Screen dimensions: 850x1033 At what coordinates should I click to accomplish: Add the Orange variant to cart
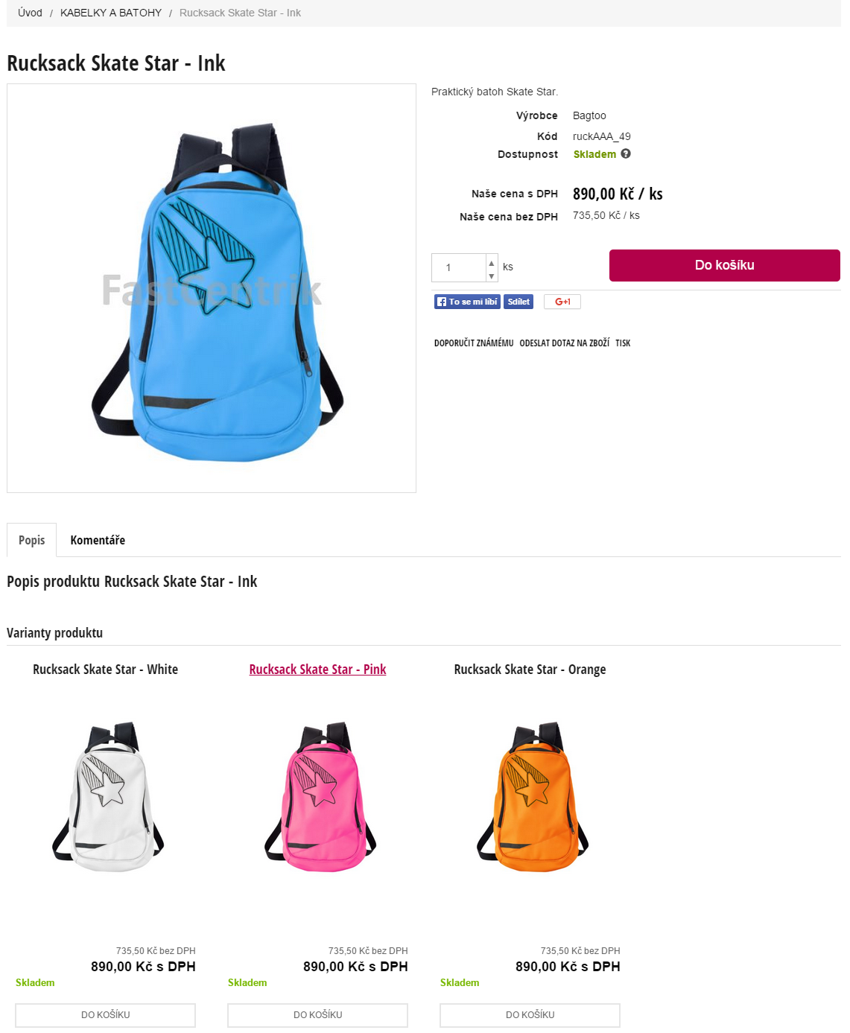[530, 1015]
